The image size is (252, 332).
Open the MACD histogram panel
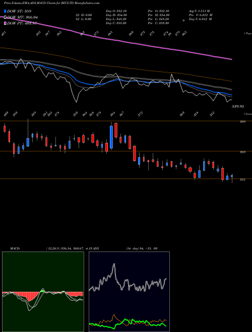point(43,292)
